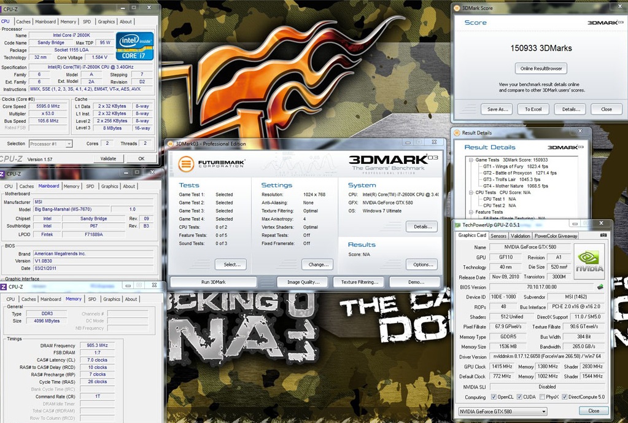This screenshot has width=628, height=423.
Task: Enable the PhysX checkbox in GPU-Z
Action: coord(542,397)
